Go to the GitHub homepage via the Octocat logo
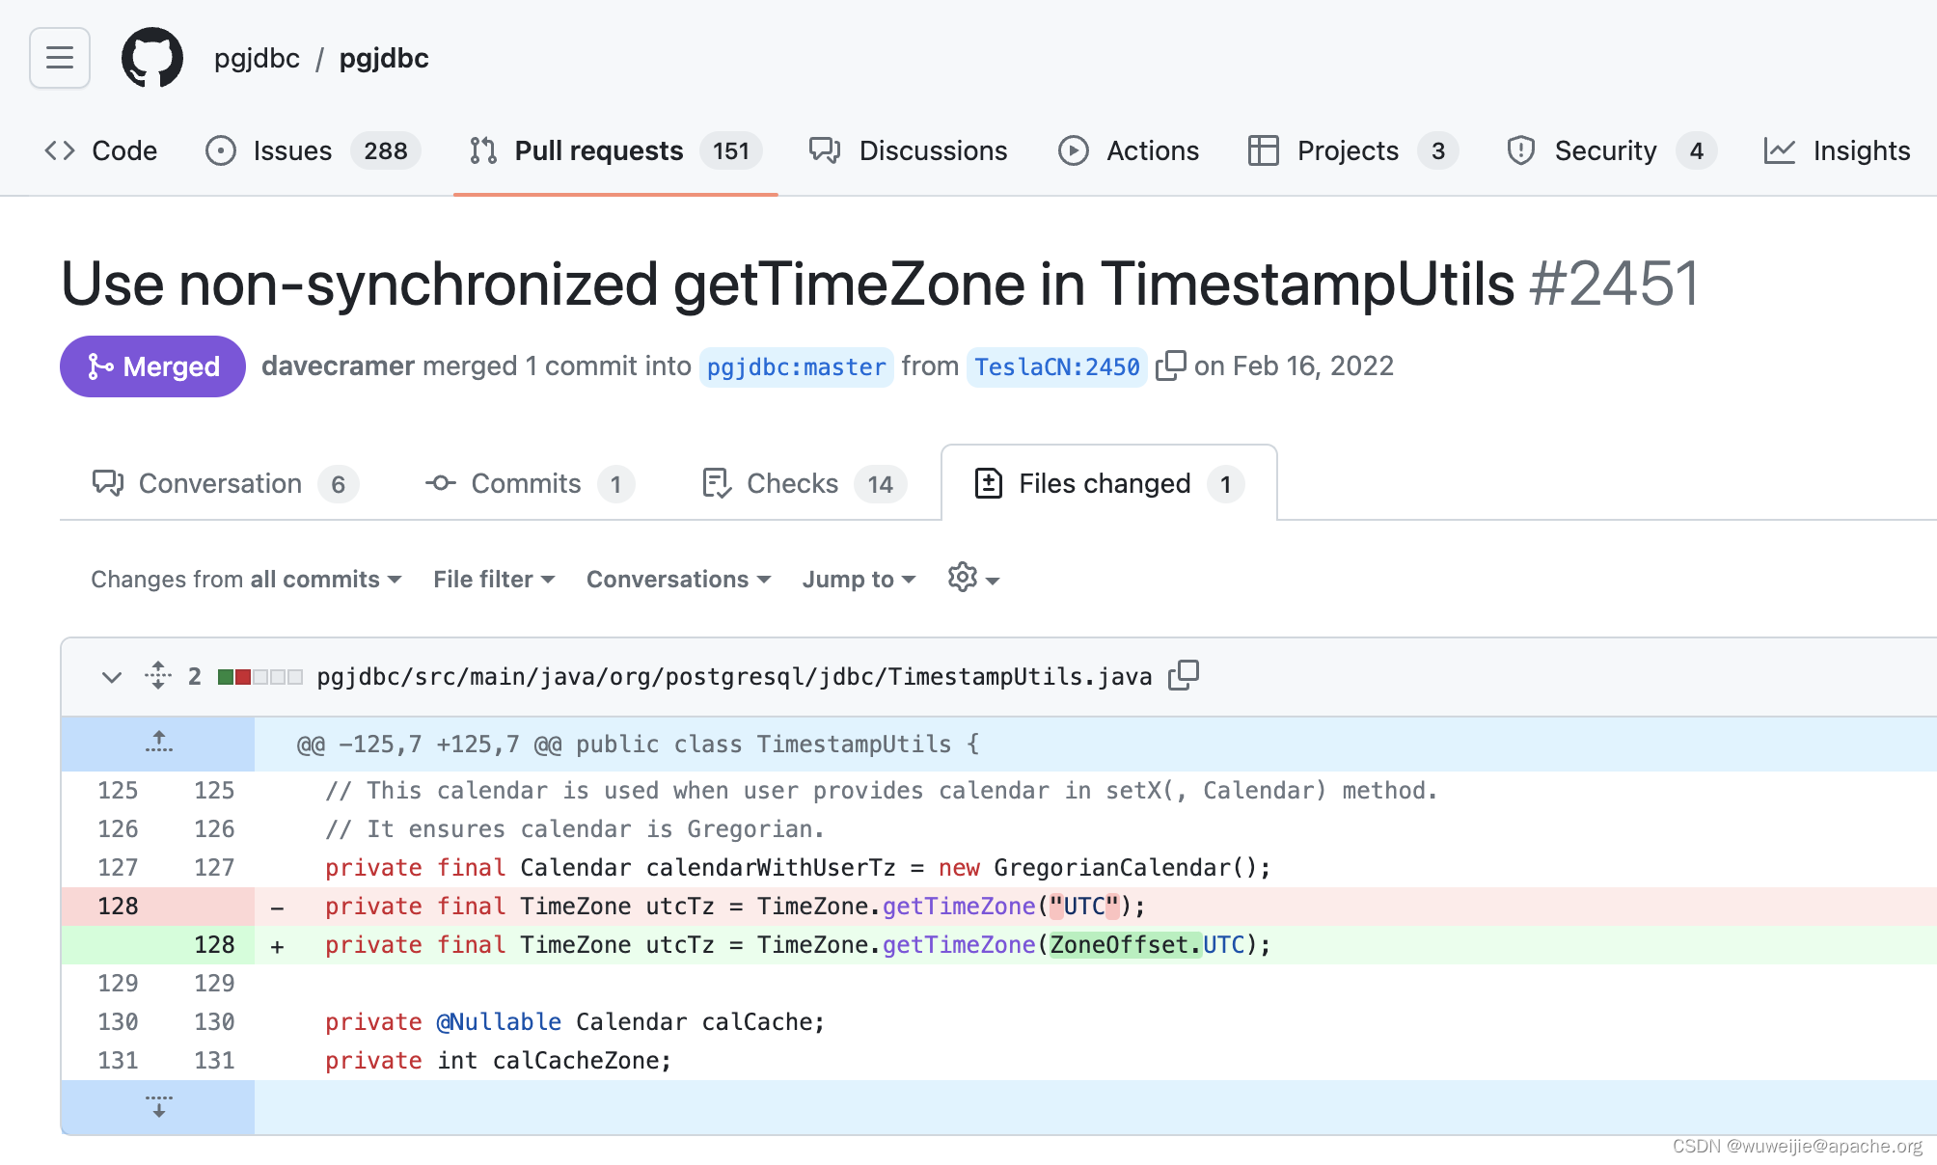The image size is (1937, 1165). pyautogui.click(x=152, y=58)
